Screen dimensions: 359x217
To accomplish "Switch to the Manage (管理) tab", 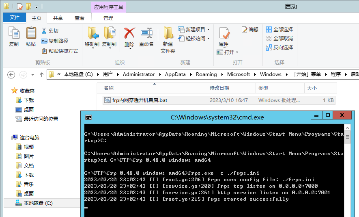I will tap(108, 18).
